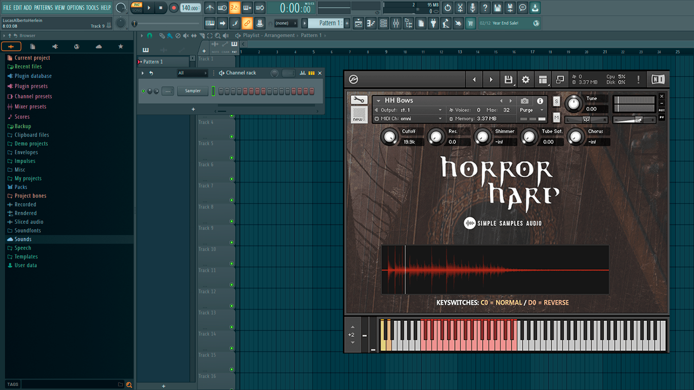Open the HH Bows instrument name dropdown

(378, 101)
